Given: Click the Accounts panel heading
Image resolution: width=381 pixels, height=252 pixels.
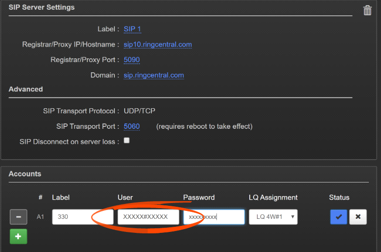Looking at the screenshot, I should pyautogui.click(x=25, y=174).
